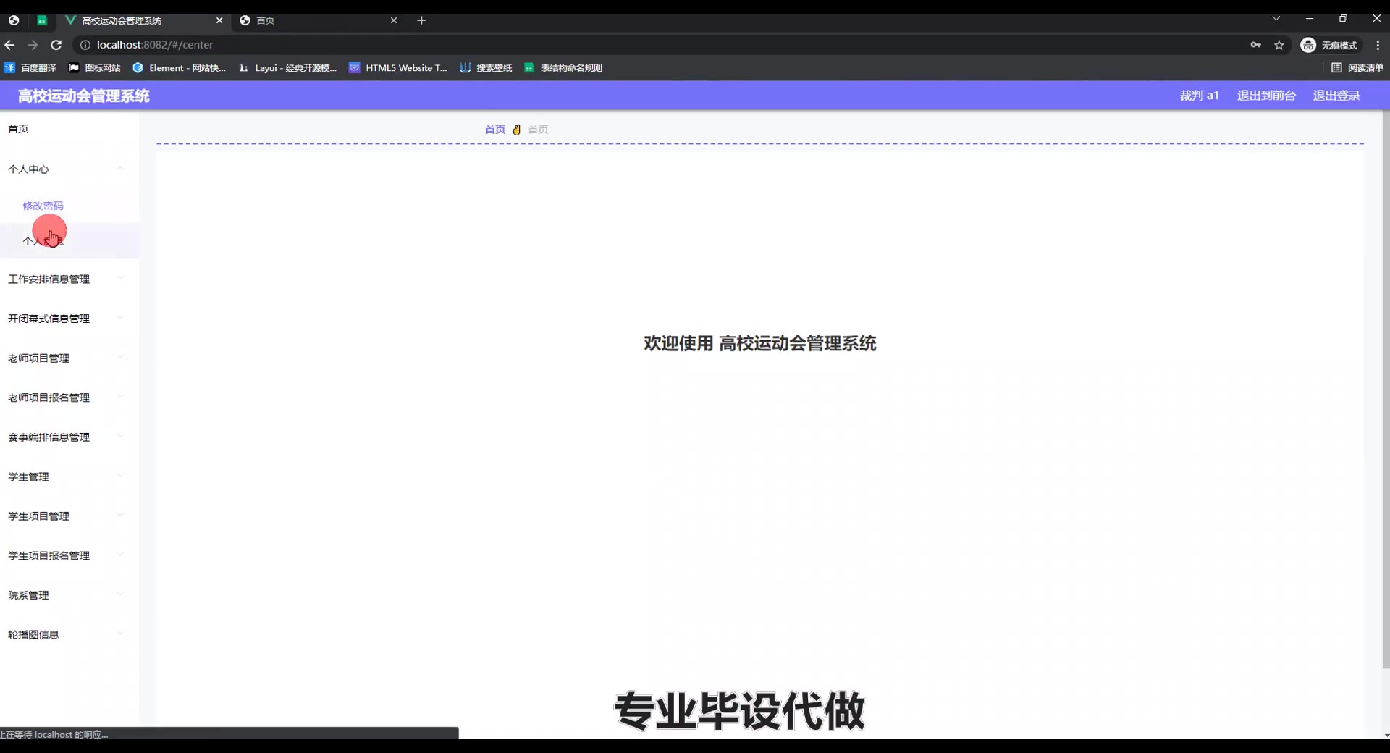The width and height of the screenshot is (1390, 753).
Task: Bookmark this page with the star icon
Action: click(x=1279, y=45)
